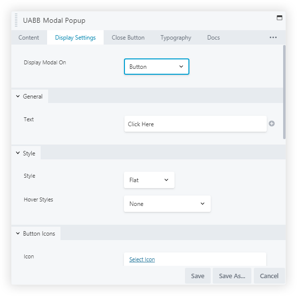Click the Cancel button

coord(269,276)
